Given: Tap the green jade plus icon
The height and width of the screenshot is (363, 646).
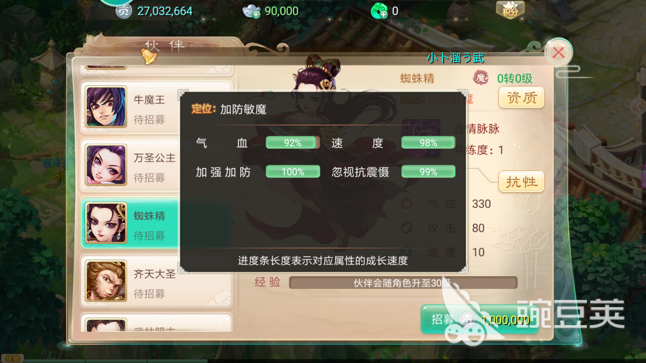Looking at the screenshot, I should [x=380, y=11].
